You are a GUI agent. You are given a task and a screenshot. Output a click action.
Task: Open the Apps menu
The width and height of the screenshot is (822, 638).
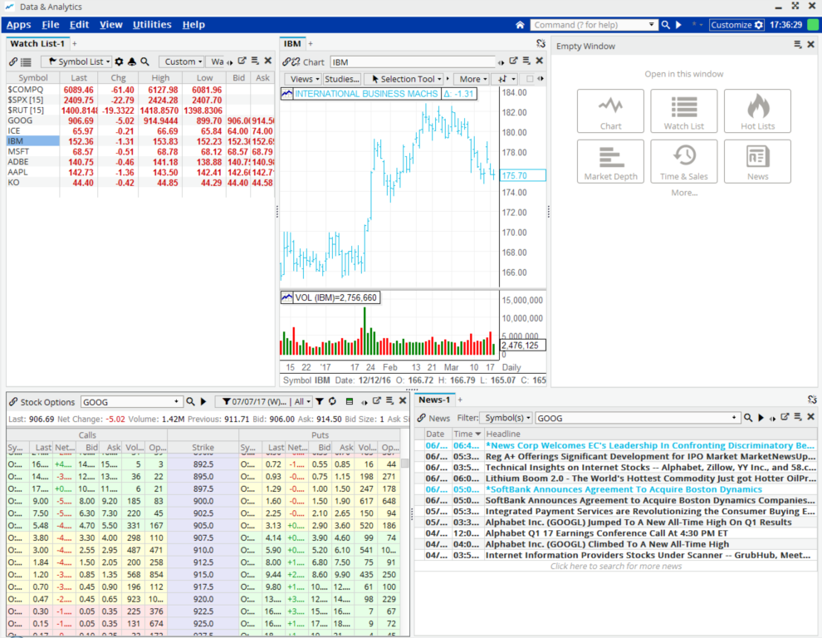click(x=18, y=25)
